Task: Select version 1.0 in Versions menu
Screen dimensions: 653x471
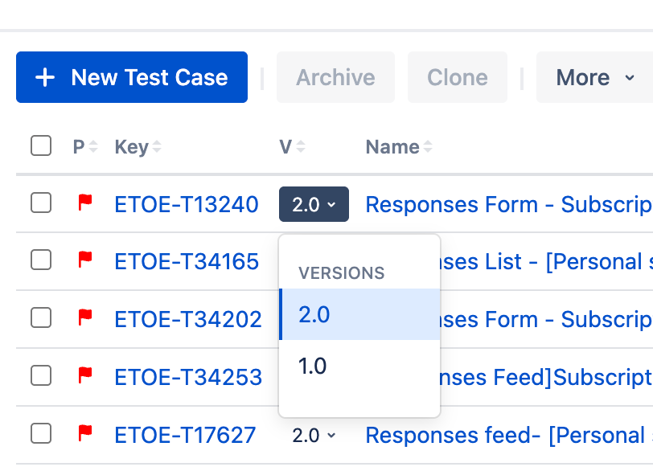Action: click(359, 367)
